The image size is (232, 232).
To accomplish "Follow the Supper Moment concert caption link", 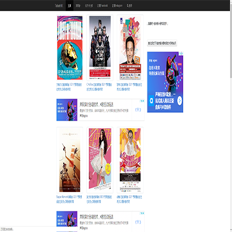I will tap(69, 199).
